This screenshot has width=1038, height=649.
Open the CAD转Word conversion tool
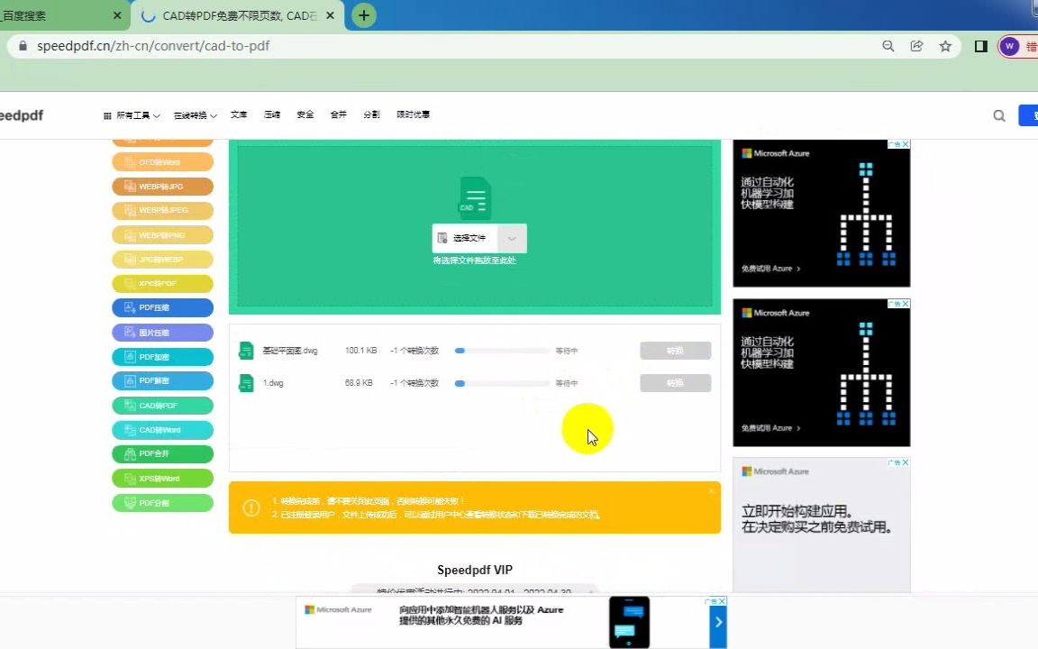pyautogui.click(x=162, y=429)
